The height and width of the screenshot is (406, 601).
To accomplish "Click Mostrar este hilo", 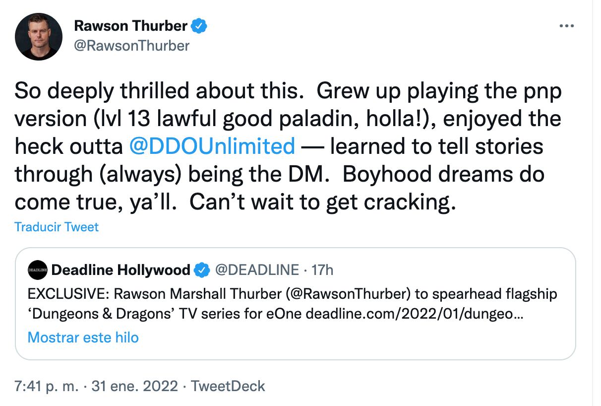I will click(83, 338).
